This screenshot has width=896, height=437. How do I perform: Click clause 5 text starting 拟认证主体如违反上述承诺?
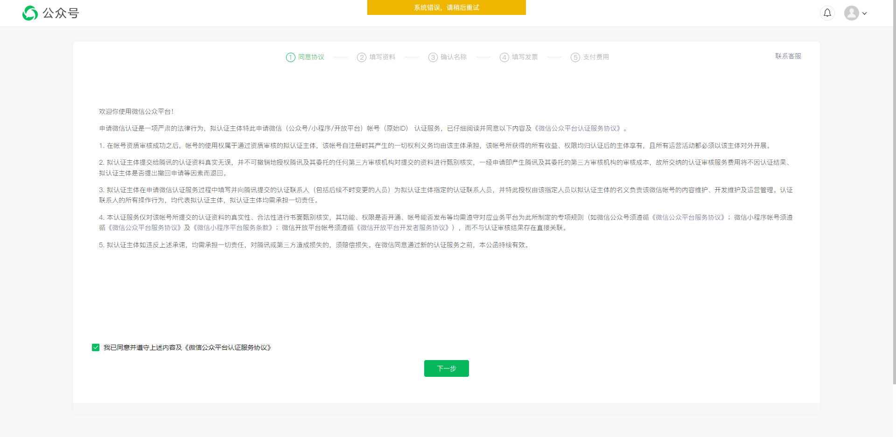(315, 245)
